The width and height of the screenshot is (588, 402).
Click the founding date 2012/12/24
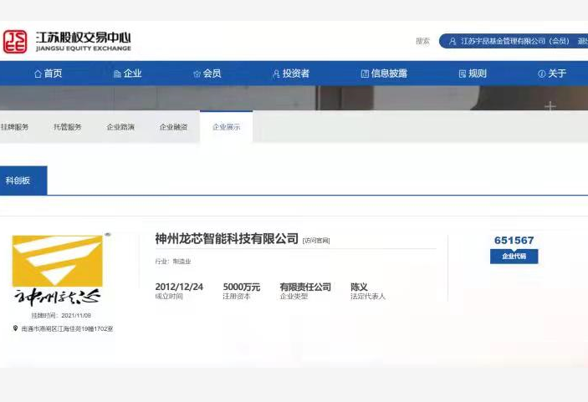click(179, 287)
